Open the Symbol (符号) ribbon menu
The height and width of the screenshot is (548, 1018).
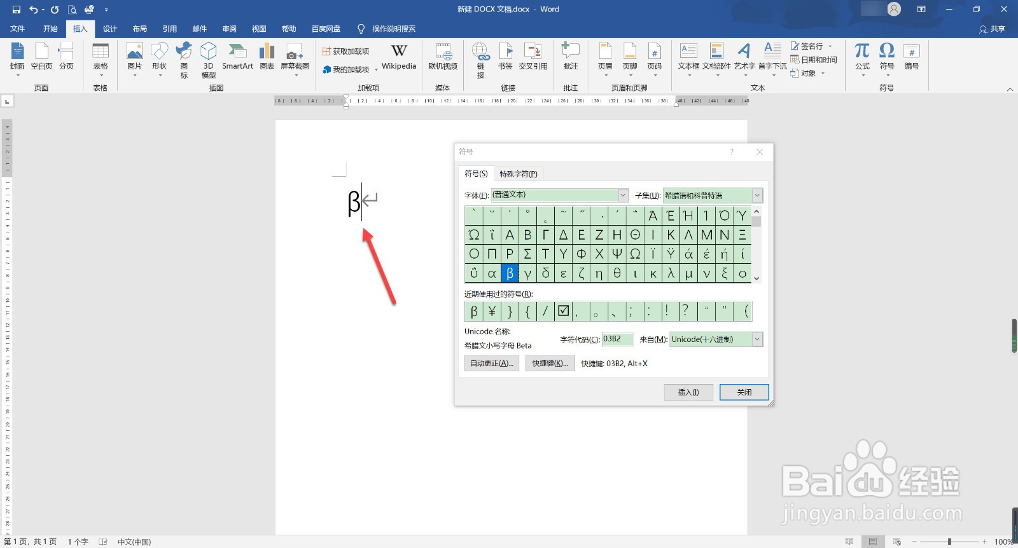887,59
